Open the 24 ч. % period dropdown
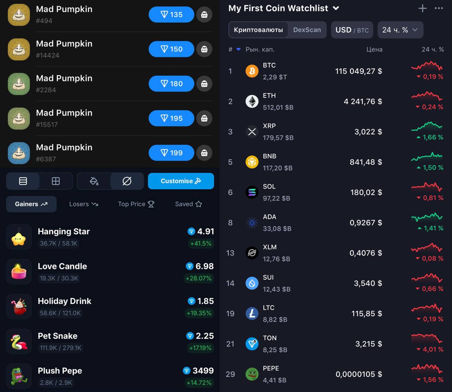 point(400,30)
